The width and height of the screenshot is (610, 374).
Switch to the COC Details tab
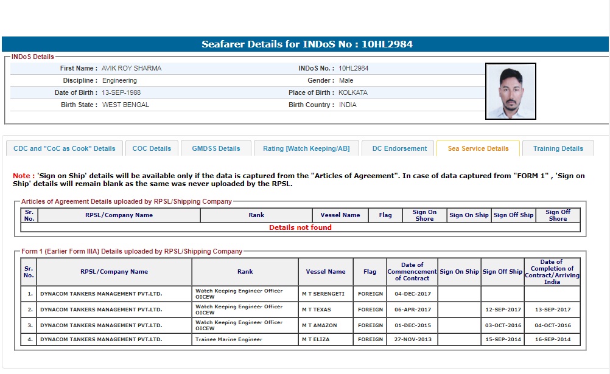(x=152, y=148)
